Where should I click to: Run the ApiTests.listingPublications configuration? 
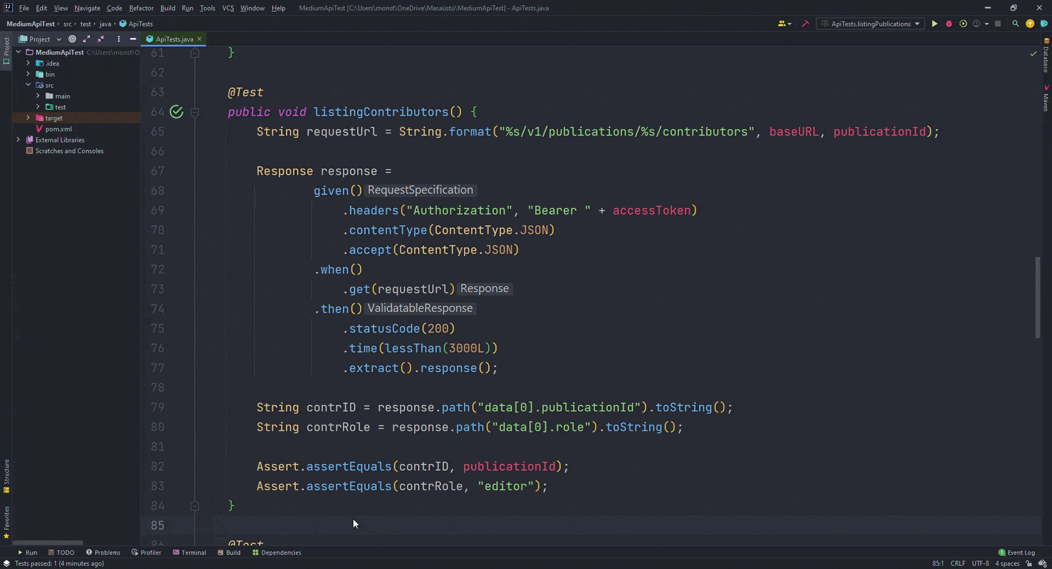coord(935,24)
